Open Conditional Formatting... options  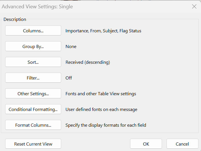click(x=33, y=109)
